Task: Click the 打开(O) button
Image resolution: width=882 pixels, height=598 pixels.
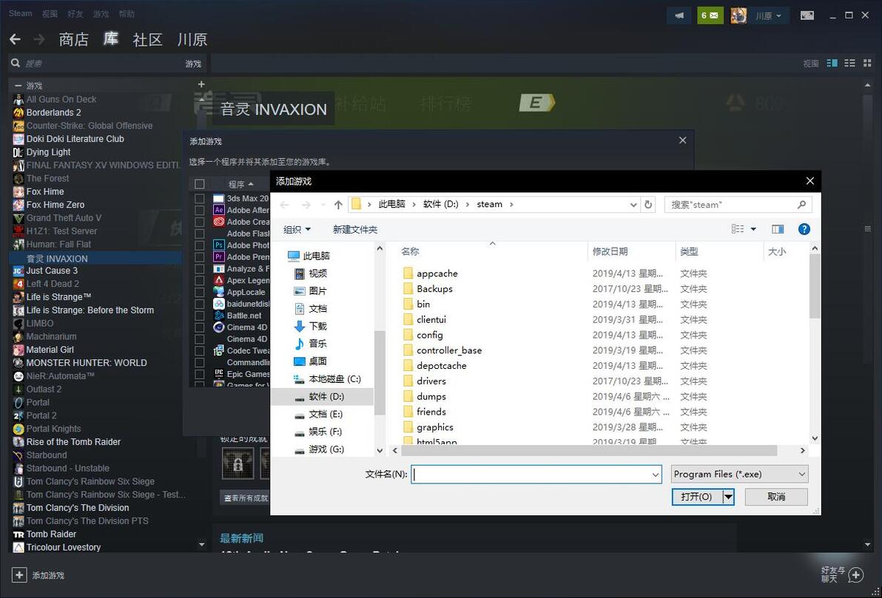Action: tap(697, 497)
